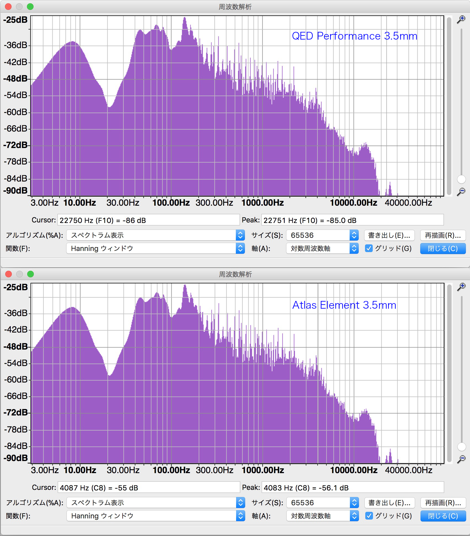The image size is (470, 536).
Task: Click Peak field showing 4083 Hz (C8)
Action: pyautogui.click(x=353, y=488)
